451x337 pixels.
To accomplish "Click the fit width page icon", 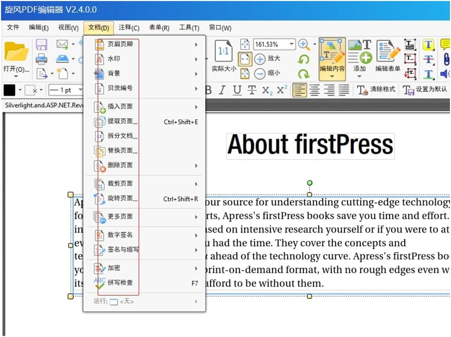I will click(245, 59).
